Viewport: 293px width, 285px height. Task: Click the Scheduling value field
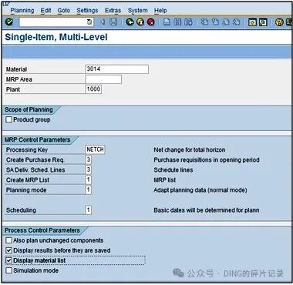(89, 210)
